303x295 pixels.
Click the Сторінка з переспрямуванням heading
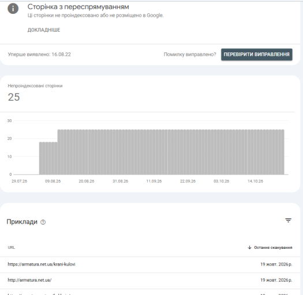tap(78, 7)
